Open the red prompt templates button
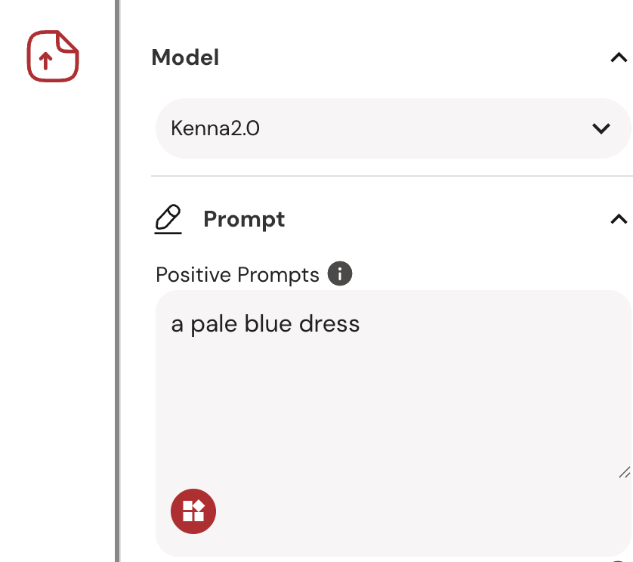 click(x=193, y=511)
